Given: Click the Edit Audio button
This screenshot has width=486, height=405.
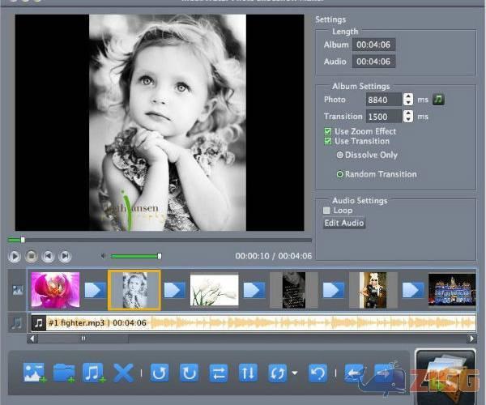Looking at the screenshot, I should pyautogui.click(x=344, y=223).
